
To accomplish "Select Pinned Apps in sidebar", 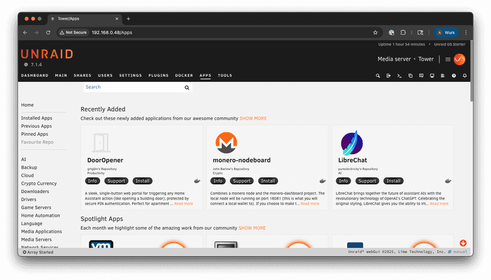I will [34, 134].
